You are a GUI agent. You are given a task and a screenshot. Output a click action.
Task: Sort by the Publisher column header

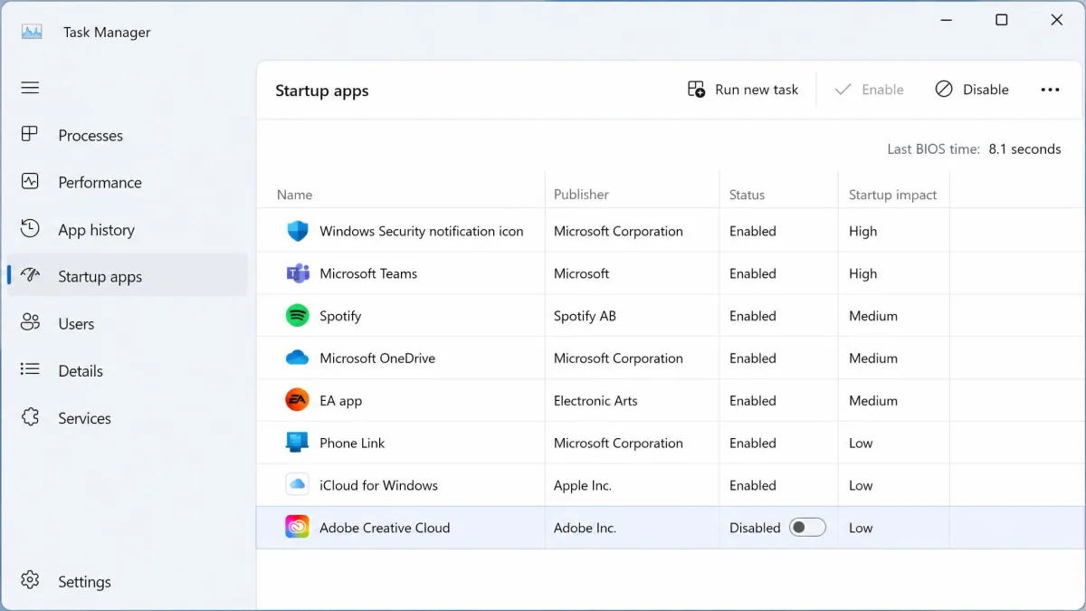point(581,195)
